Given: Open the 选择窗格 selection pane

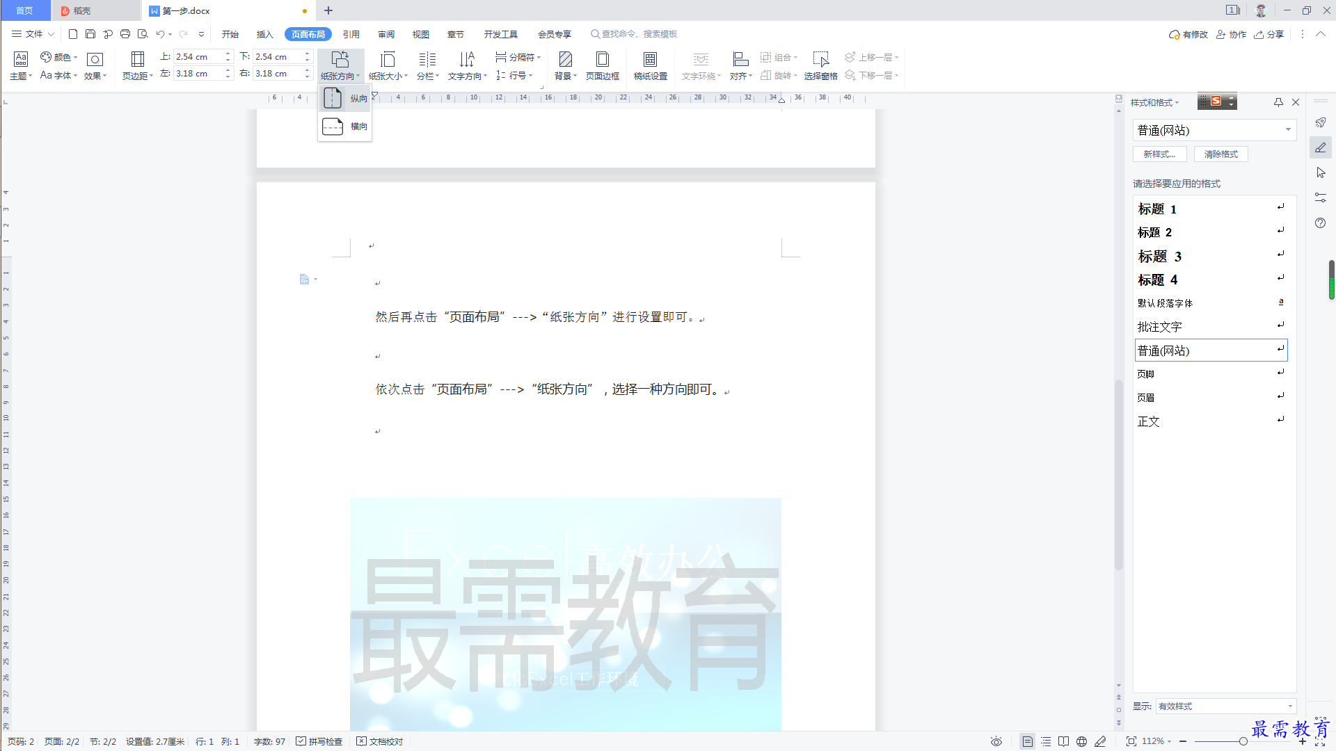Looking at the screenshot, I should pyautogui.click(x=821, y=66).
